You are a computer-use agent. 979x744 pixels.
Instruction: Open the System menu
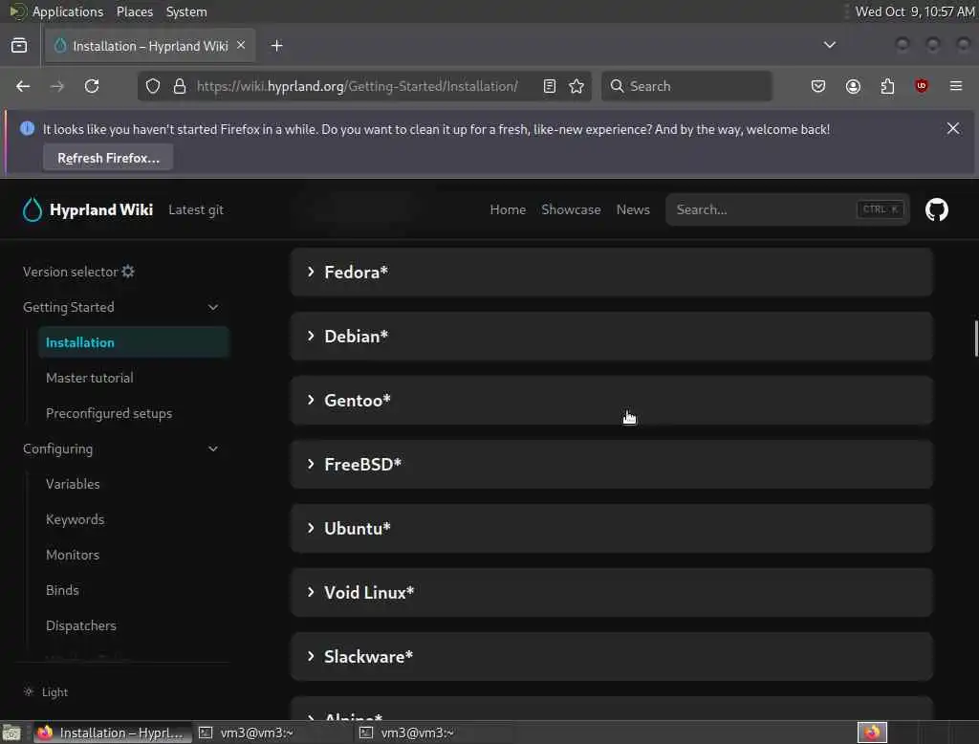coord(186,11)
